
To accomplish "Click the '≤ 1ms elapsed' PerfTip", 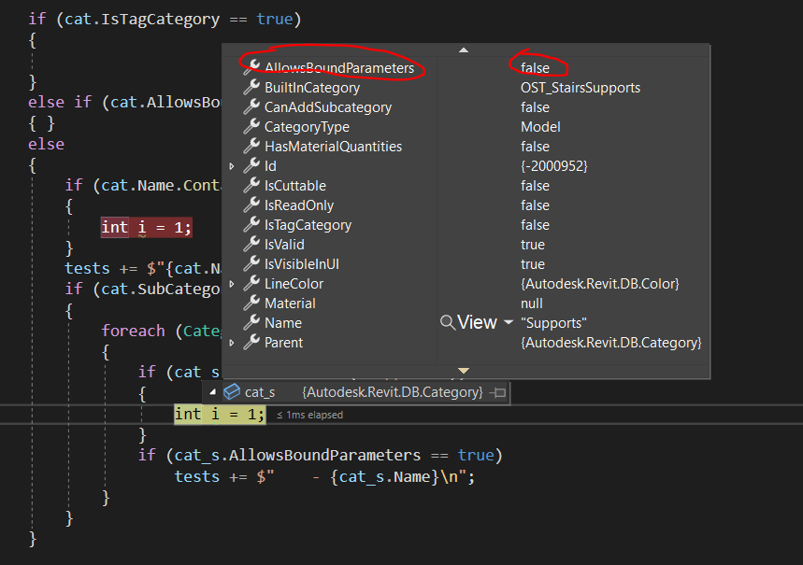I will click(309, 415).
